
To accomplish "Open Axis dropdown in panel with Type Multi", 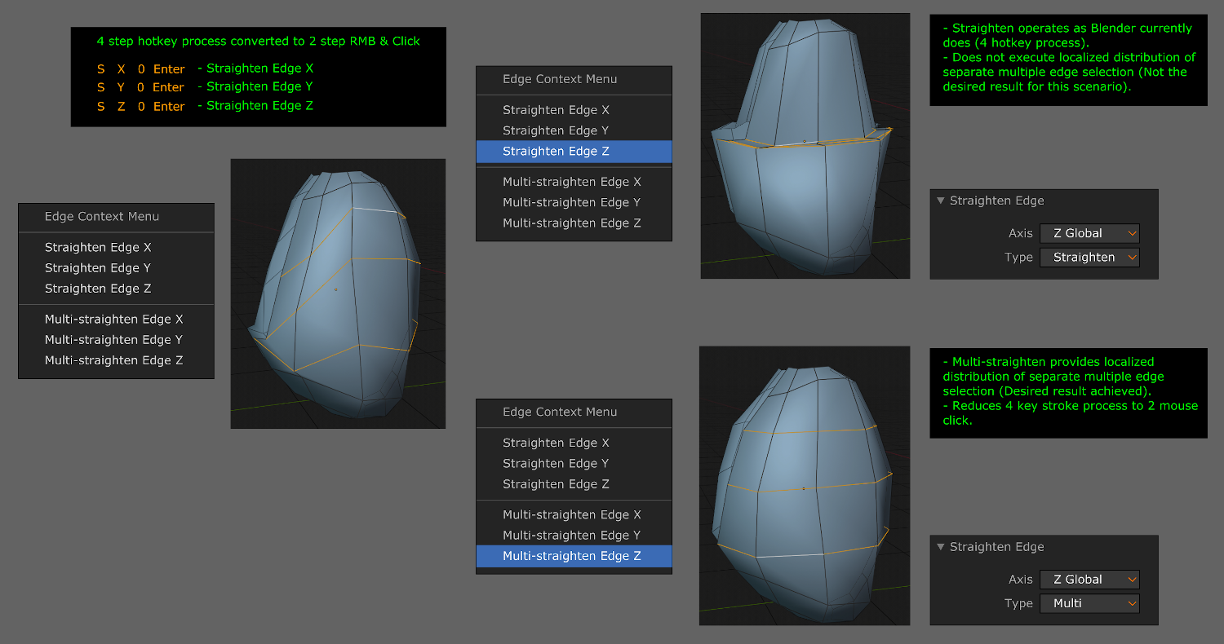I will (x=1089, y=580).
